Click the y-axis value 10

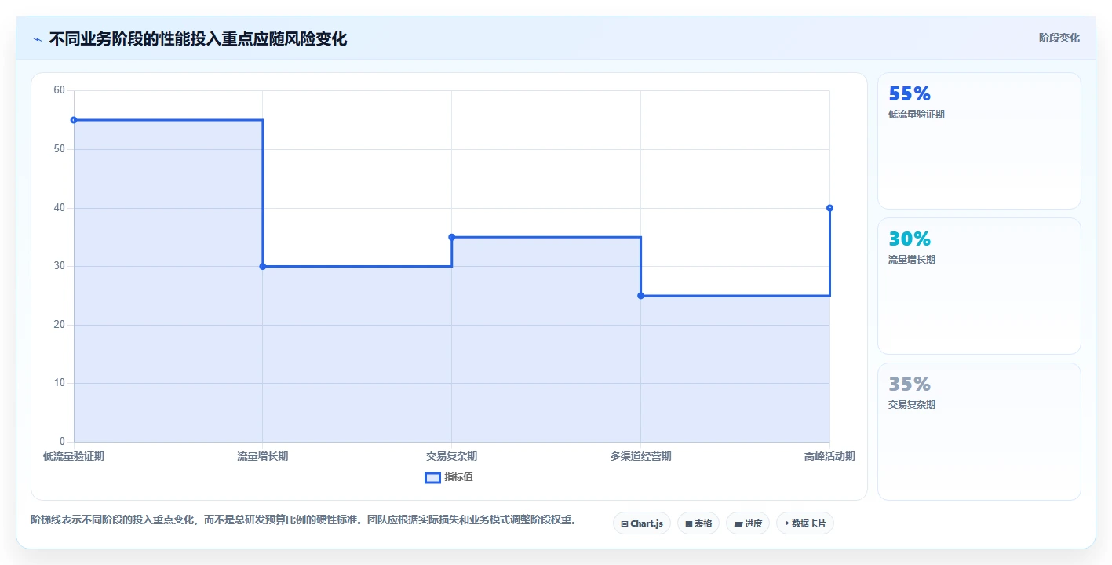[59, 383]
